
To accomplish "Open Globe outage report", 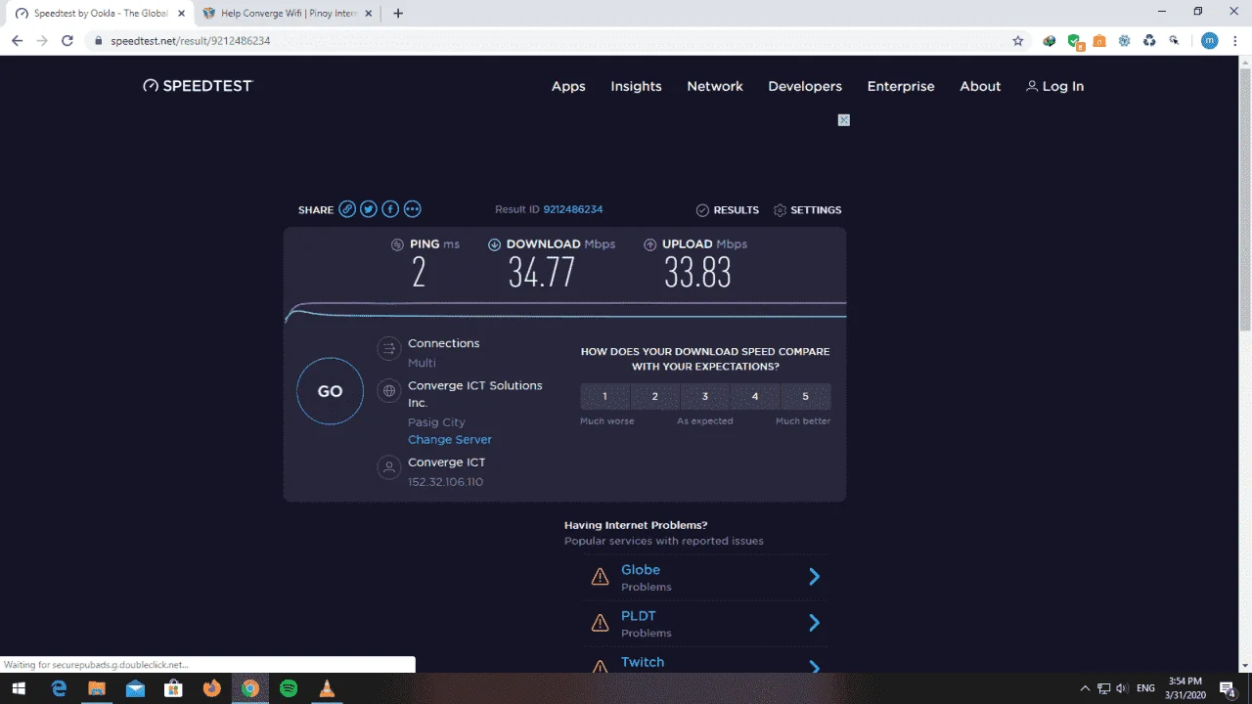I will (x=641, y=570).
